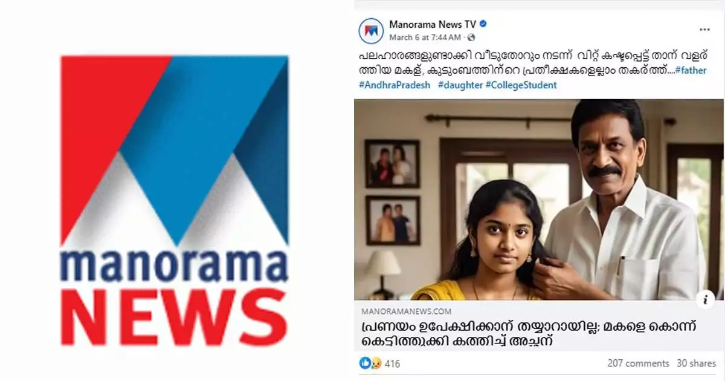Image resolution: width=725 pixels, height=381 pixels.
Task: Open the MANORAMANEWS.COM source link
Action: click(x=406, y=311)
